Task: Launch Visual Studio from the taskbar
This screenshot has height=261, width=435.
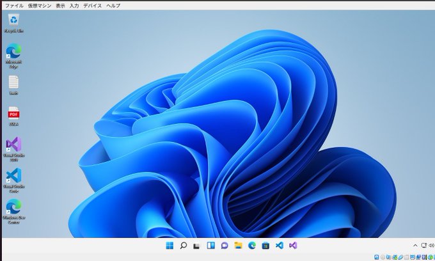Action: 293,245
